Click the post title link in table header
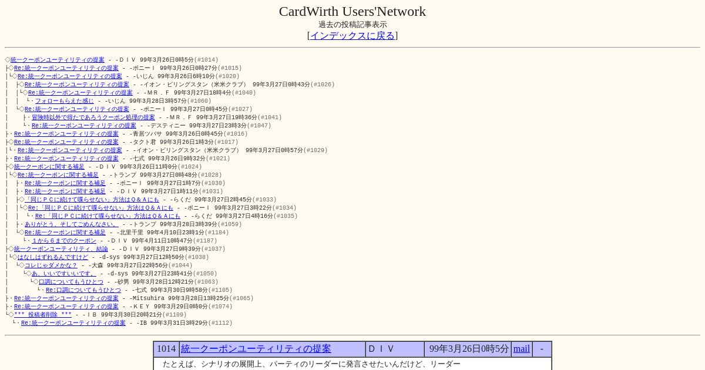Screen dimensions: 705x370 pyautogui.click(x=256, y=349)
